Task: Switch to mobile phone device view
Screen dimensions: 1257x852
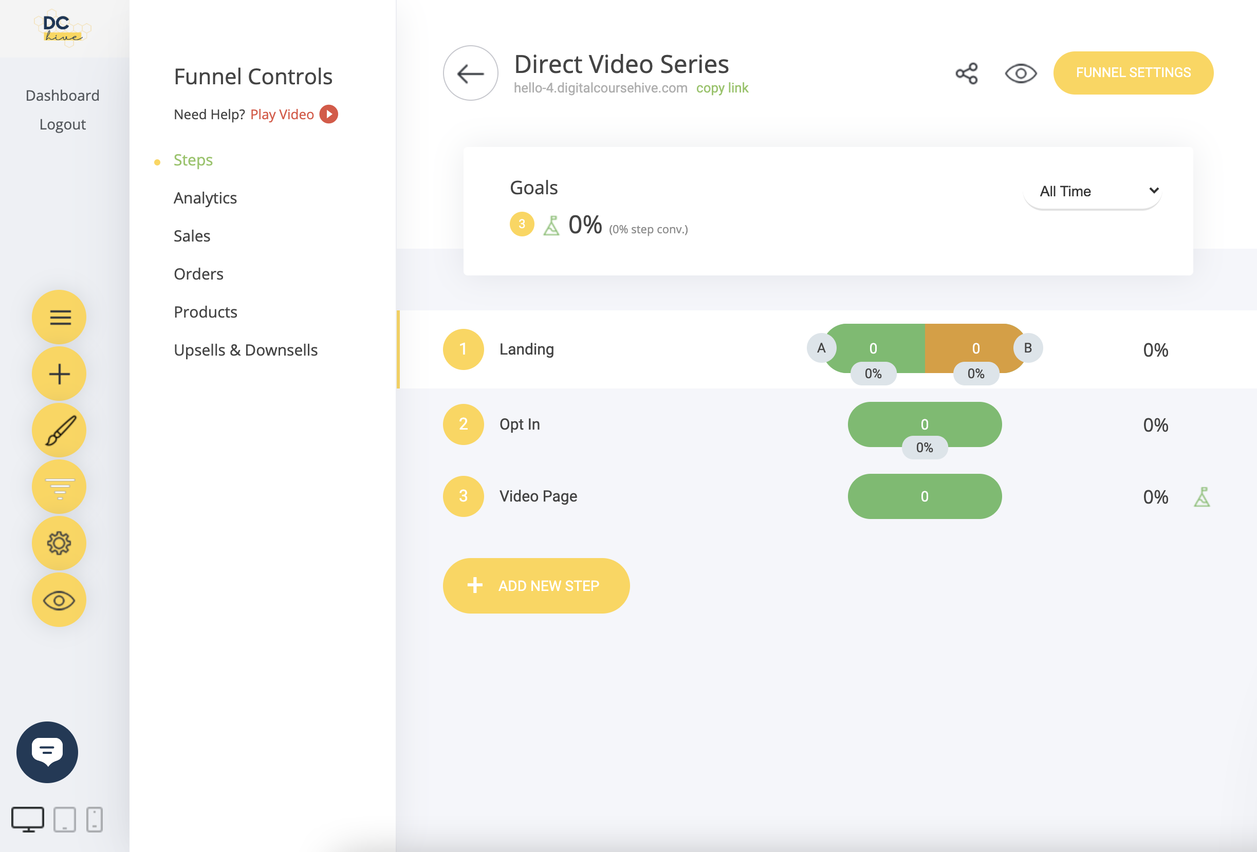Action: [x=94, y=819]
